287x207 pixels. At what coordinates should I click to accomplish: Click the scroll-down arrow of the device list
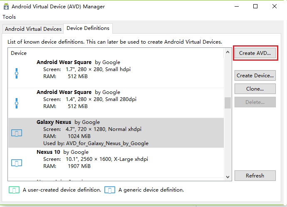(x=228, y=177)
